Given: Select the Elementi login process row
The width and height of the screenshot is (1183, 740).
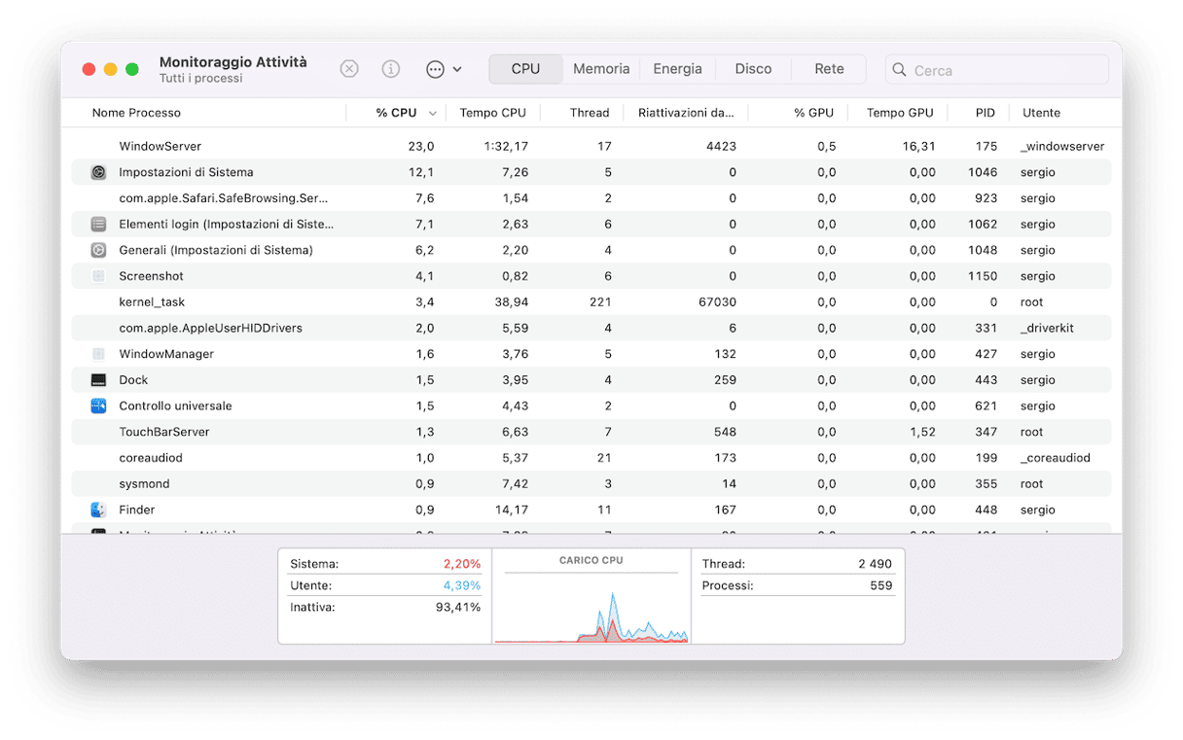Looking at the screenshot, I should 591,224.
